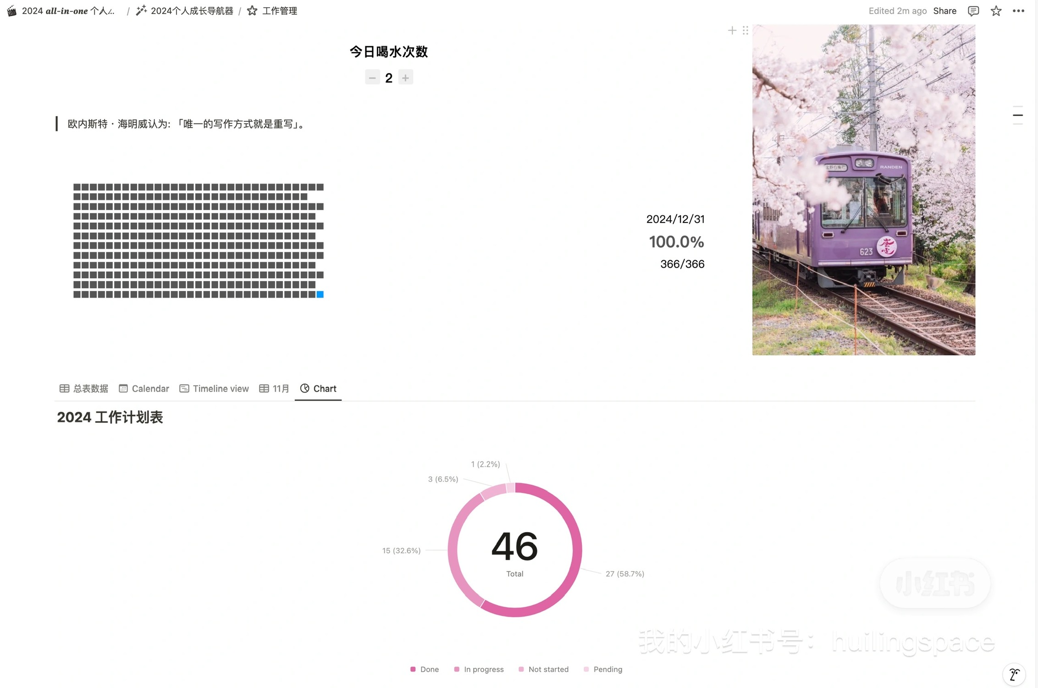Click the 15 (32.6%) chart label
The image size is (1038, 688).
tap(401, 550)
